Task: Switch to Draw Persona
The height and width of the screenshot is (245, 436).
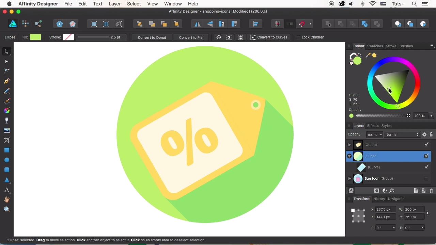Action: (x=13, y=24)
